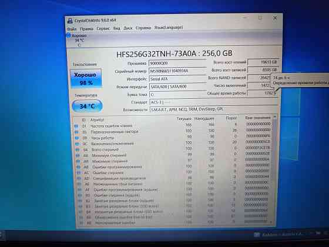Select the blue disk status circle for drive C:
329x247 pixels.
pyautogui.click(x=68, y=35)
